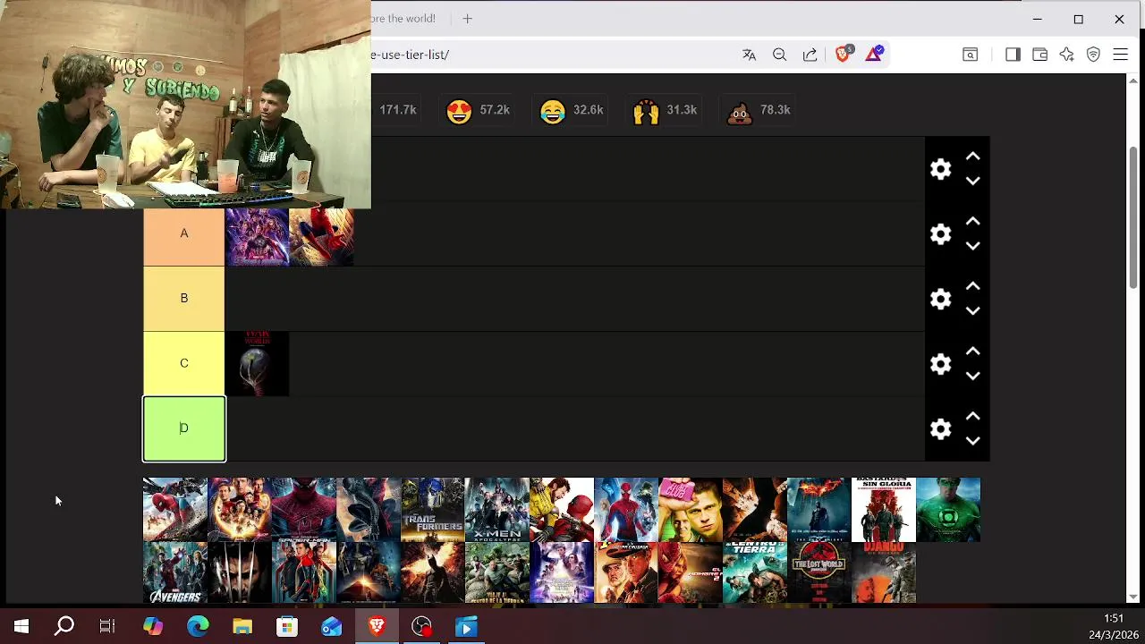
Task: Click the laughing emoji reaction 32.6k
Action: click(572, 110)
